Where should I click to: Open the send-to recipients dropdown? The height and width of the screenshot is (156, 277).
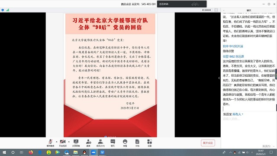pyautogui.click(x=238, y=114)
